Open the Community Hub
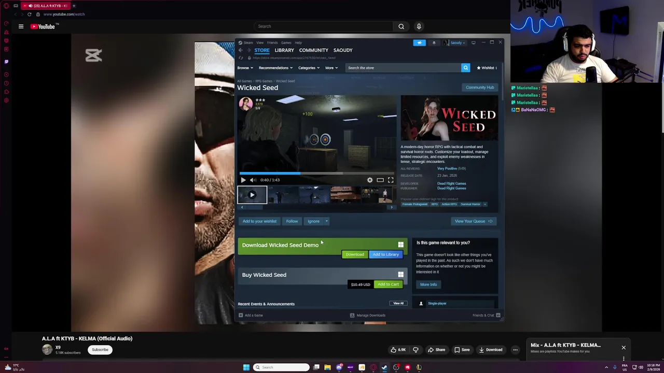 tap(480, 88)
